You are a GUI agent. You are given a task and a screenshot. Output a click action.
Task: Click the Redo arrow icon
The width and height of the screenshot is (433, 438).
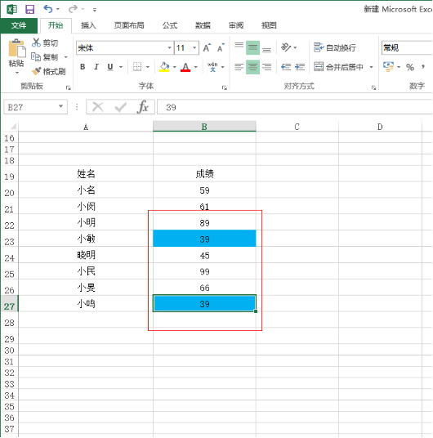(x=73, y=9)
